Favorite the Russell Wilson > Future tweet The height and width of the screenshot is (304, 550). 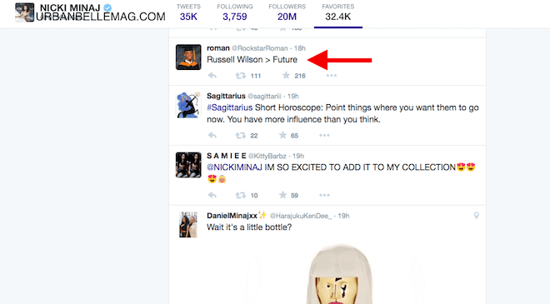[x=286, y=75]
